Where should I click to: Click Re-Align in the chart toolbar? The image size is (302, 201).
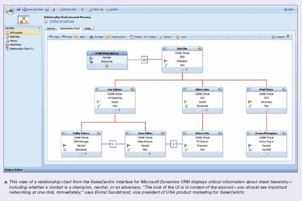click(x=96, y=37)
